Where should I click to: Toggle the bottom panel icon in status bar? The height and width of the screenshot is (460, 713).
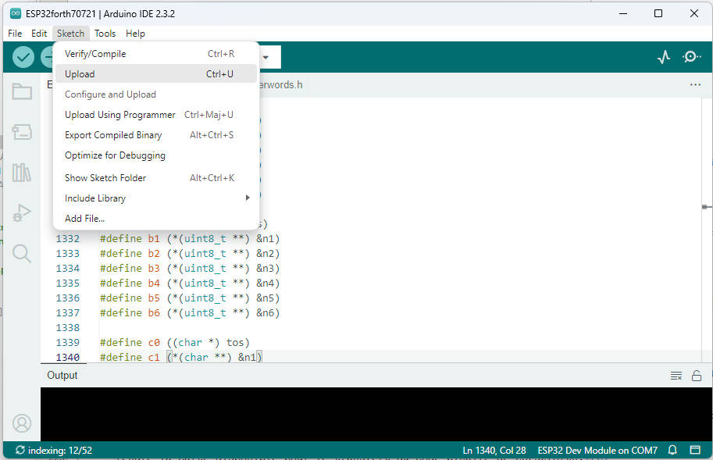695,450
